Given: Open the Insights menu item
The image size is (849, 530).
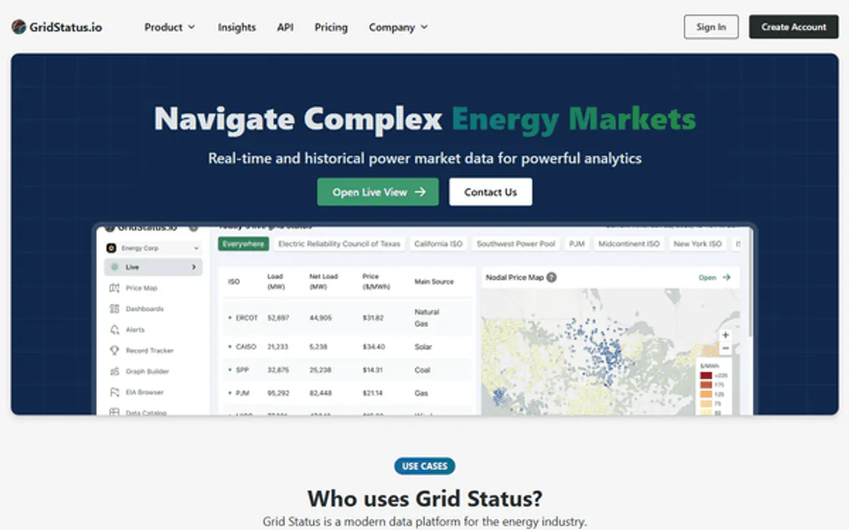Looking at the screenshot, I should [237, 27].
